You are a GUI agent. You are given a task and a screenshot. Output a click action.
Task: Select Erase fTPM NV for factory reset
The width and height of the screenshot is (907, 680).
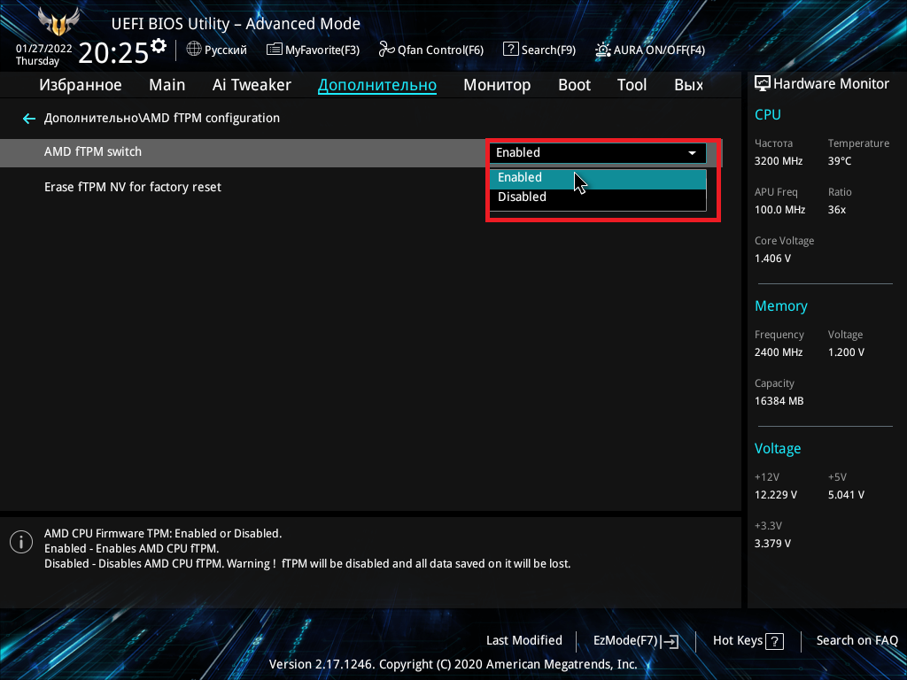133,188
